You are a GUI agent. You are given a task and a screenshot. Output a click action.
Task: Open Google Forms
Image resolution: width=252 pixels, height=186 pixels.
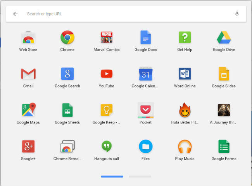224,146
